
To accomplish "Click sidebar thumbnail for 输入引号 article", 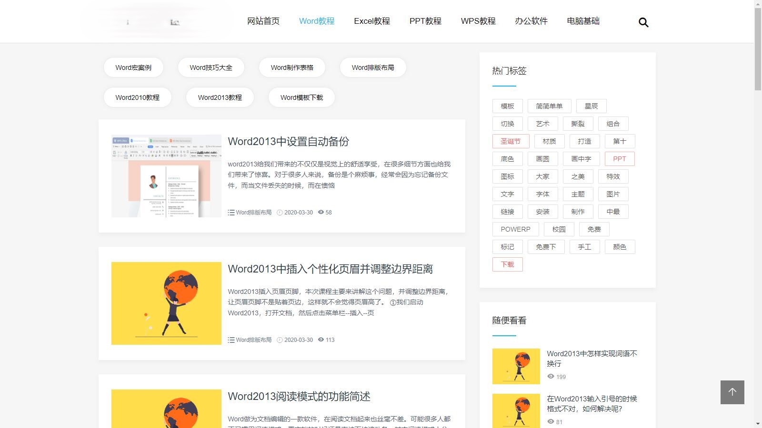I will (516, 411).
